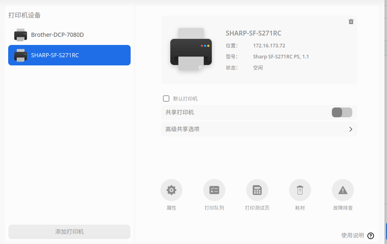387x244 pixels.
Task: Click the 位置: label
Action: 232,46
